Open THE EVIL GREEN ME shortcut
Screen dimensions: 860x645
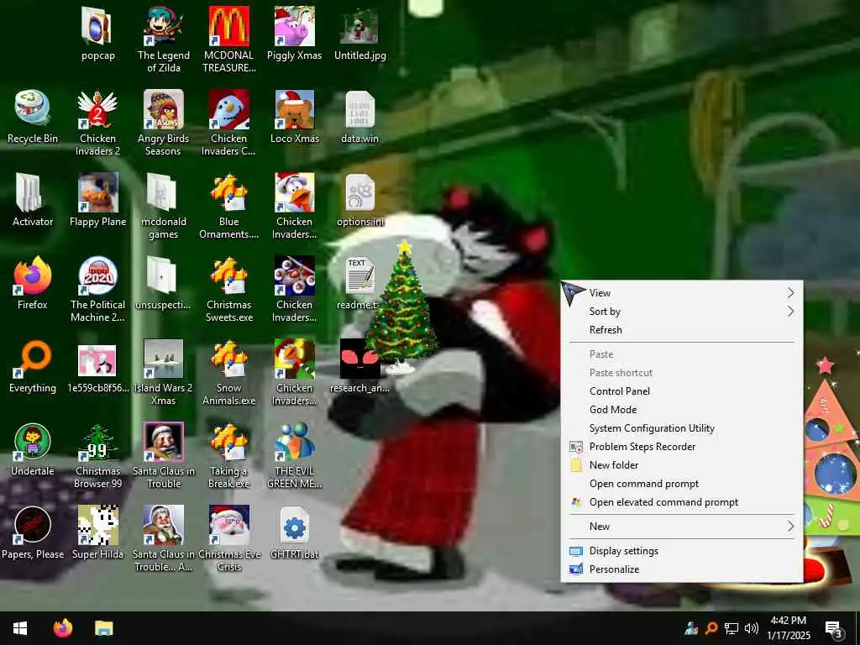(295, 442)
